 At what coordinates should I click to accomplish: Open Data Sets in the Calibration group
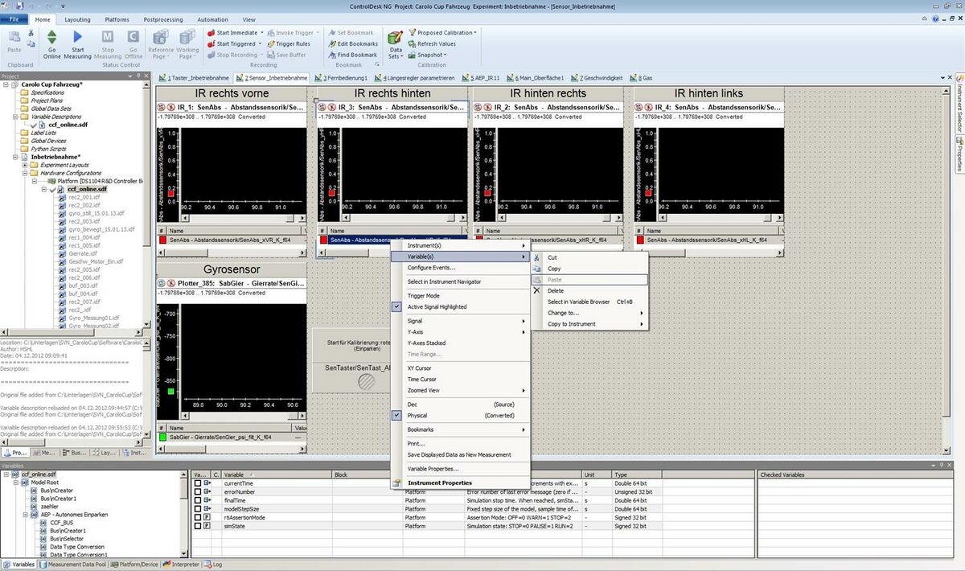coord(395,43)
